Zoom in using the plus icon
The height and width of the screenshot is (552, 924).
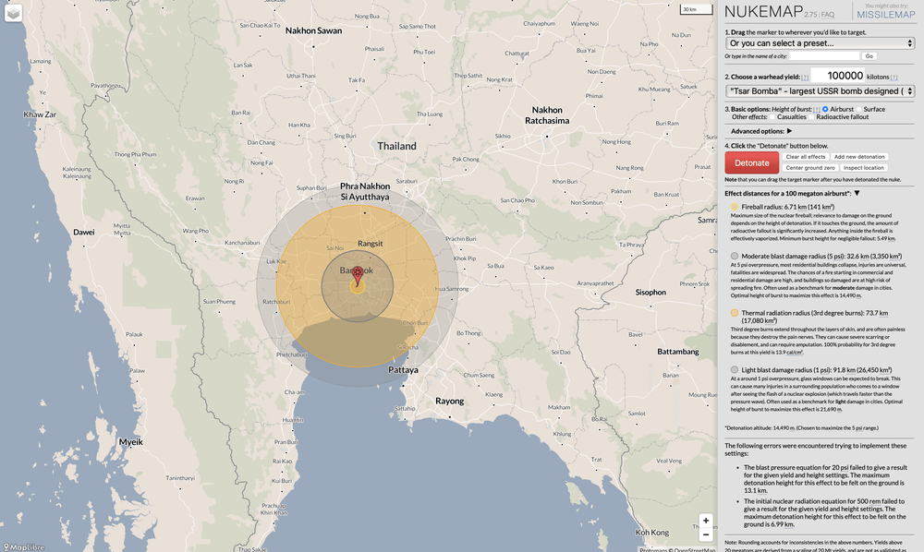(x=705, y=520)
